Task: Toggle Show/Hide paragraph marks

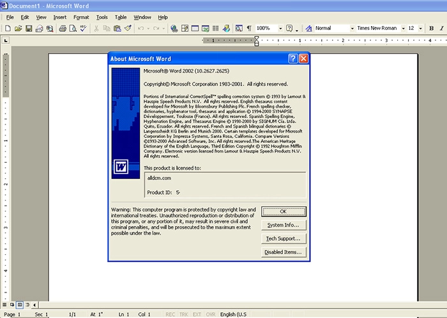Action: [x=248, y=29]
